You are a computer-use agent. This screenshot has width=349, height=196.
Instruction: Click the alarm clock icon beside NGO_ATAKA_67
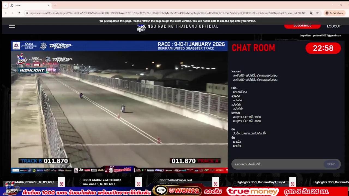pos(62,184)
